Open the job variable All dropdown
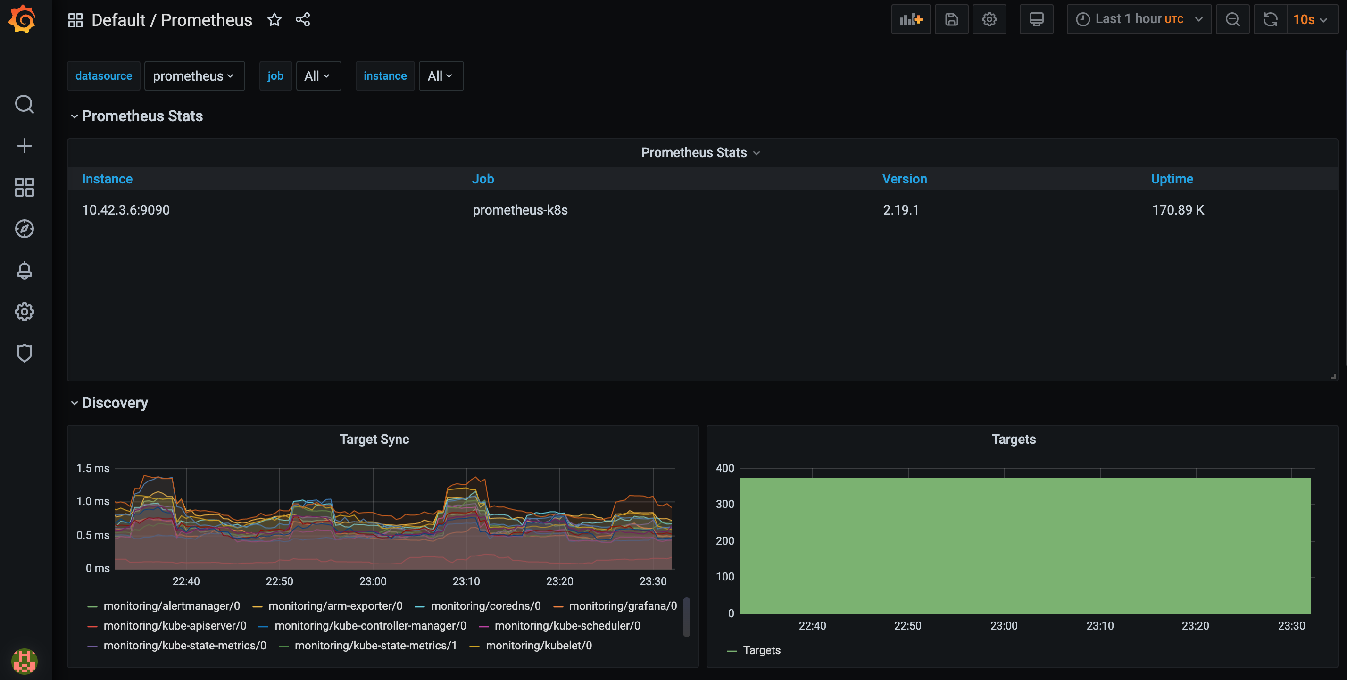This screenshot has width=1347, height=680. pos(318,76)
